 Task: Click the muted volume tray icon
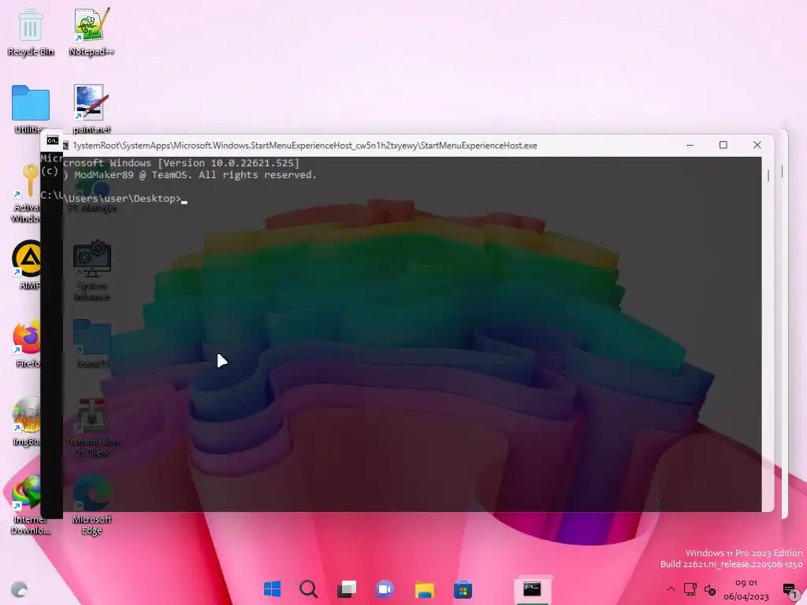[710, 589]
